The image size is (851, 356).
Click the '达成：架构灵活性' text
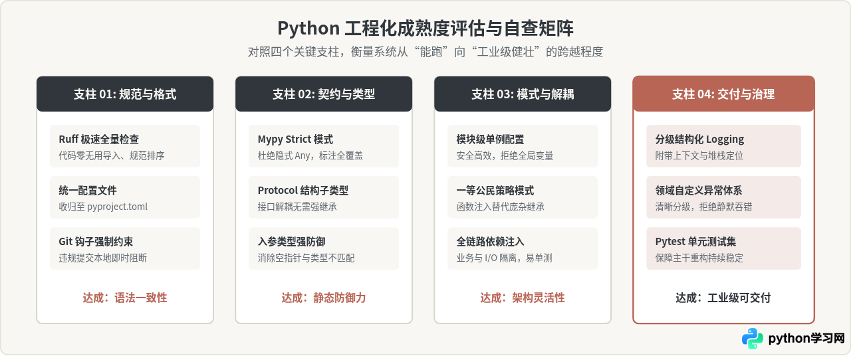[x=523, y=298]
